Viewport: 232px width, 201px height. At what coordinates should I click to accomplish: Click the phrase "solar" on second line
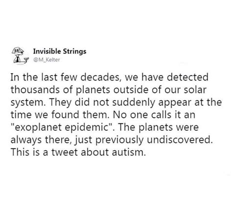coord(195,90)
